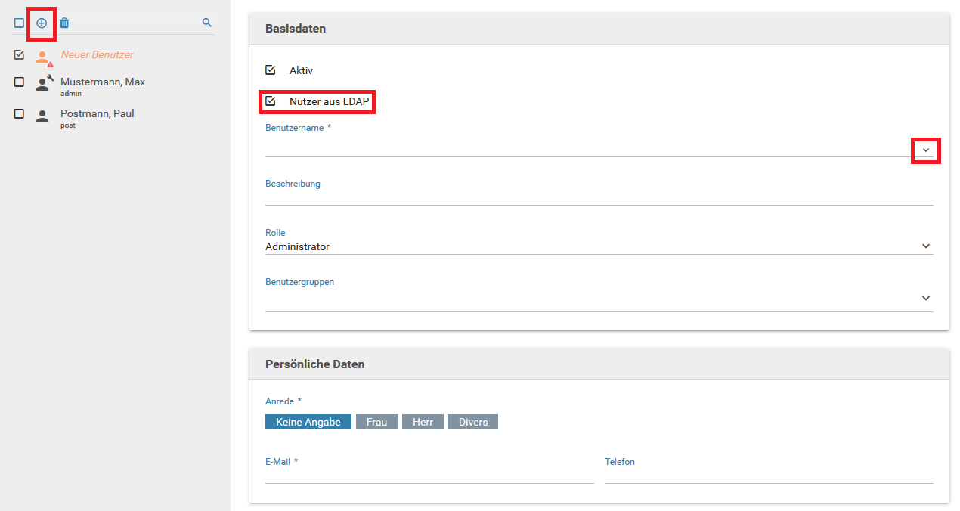Viewport: 960px width, 511px height.
Task: Click the admin avatar of Mustermann, Max
Action: (x=44, y=83)
